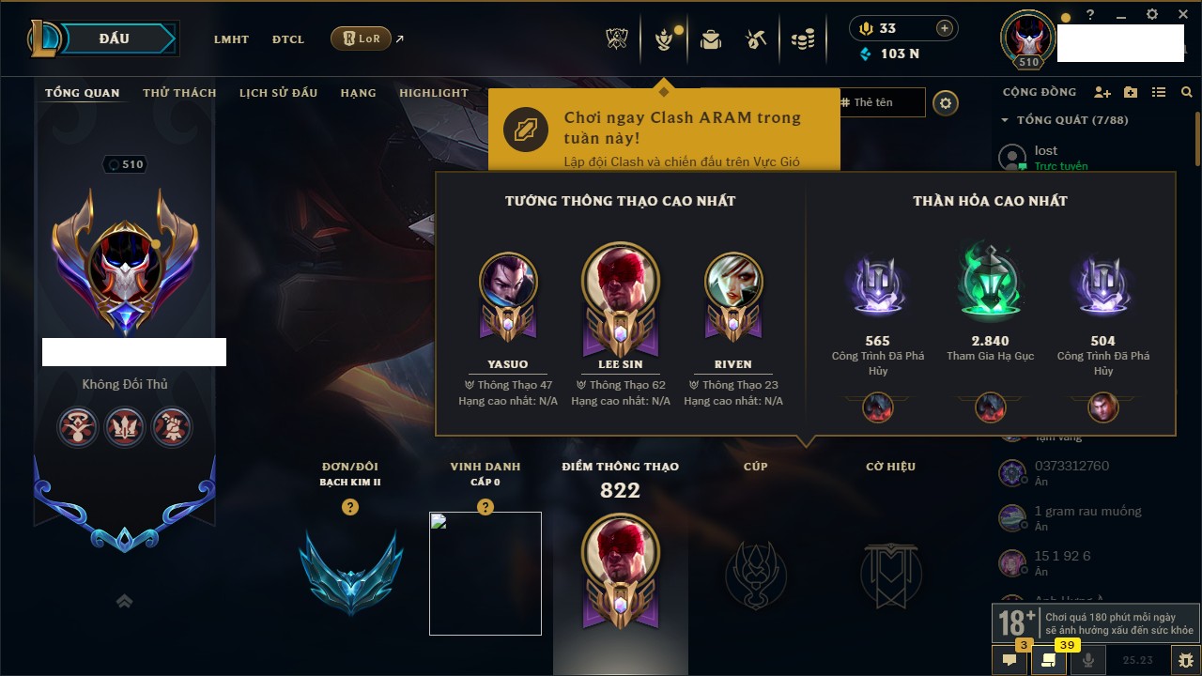Click the plus button to buy RP

[945, 28]
